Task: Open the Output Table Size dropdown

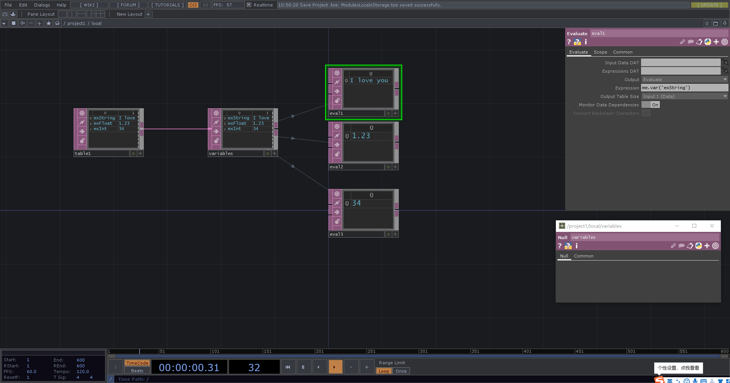Action: click(684, 96)
